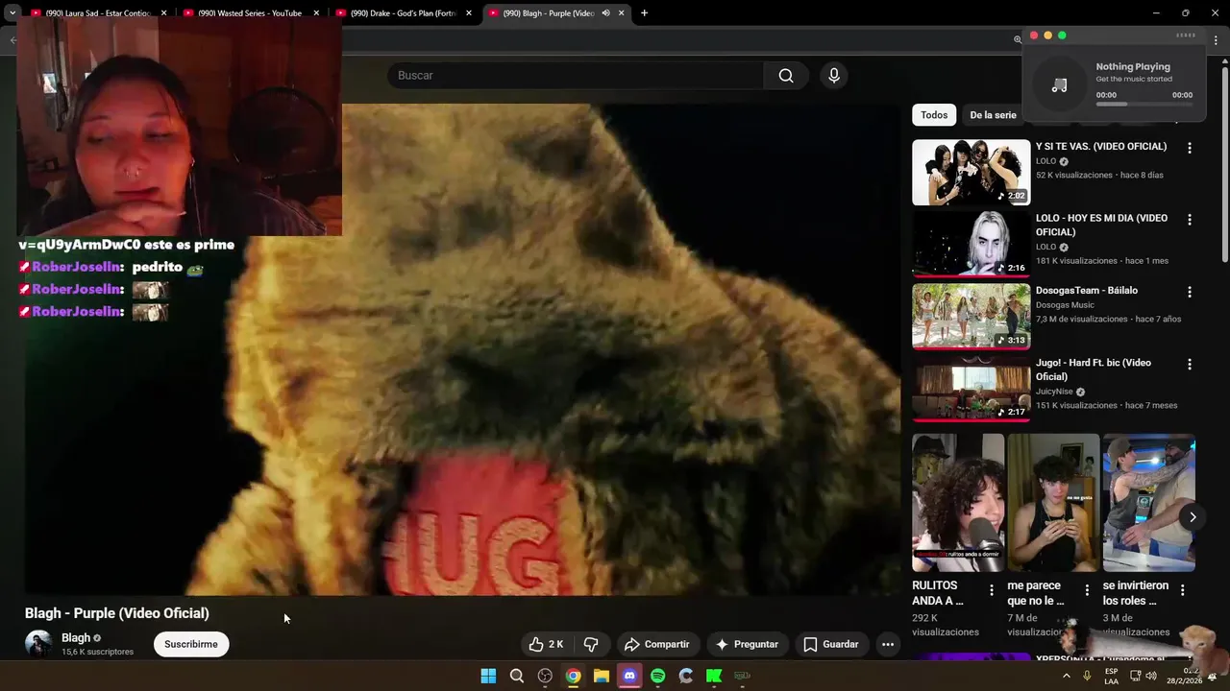Open Windows Start menu
The height and width of the screenshot is (691, 1230).
point(488,676)
